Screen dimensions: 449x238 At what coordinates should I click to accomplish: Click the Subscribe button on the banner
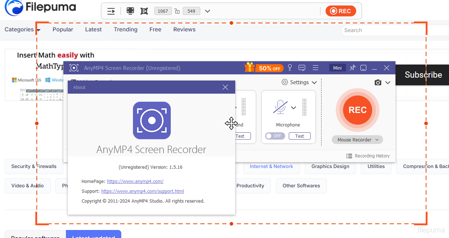pos(423,75)
